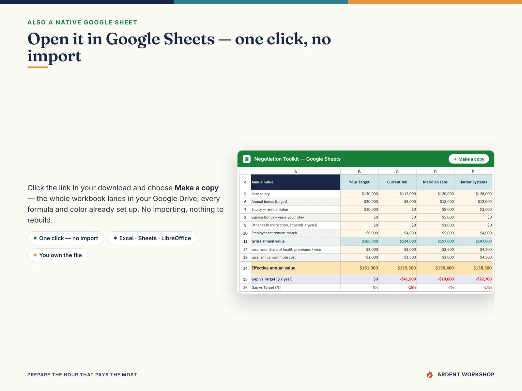Select the 'Excel · Sheets · LibreOffice' pill

point(152,238)
